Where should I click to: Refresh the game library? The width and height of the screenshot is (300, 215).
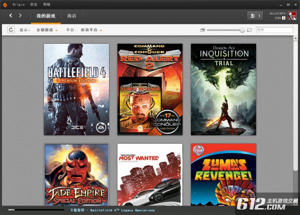coord(11,30)
